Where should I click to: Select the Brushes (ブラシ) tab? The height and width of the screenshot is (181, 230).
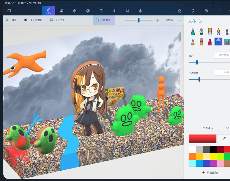pyautogui.click(x=49, y=11)
